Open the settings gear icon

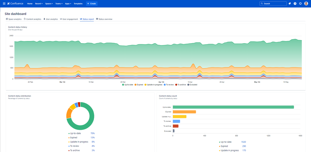[x=300, y=3]
